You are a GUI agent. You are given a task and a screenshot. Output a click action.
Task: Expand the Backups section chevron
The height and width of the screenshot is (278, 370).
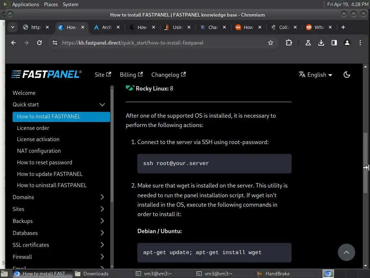(102, 221)
